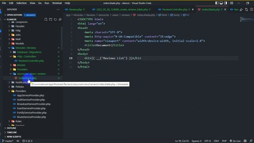Click errors and warnings count in status bar
The height and width of the screenshot is (143, 254).
point(27,141)
